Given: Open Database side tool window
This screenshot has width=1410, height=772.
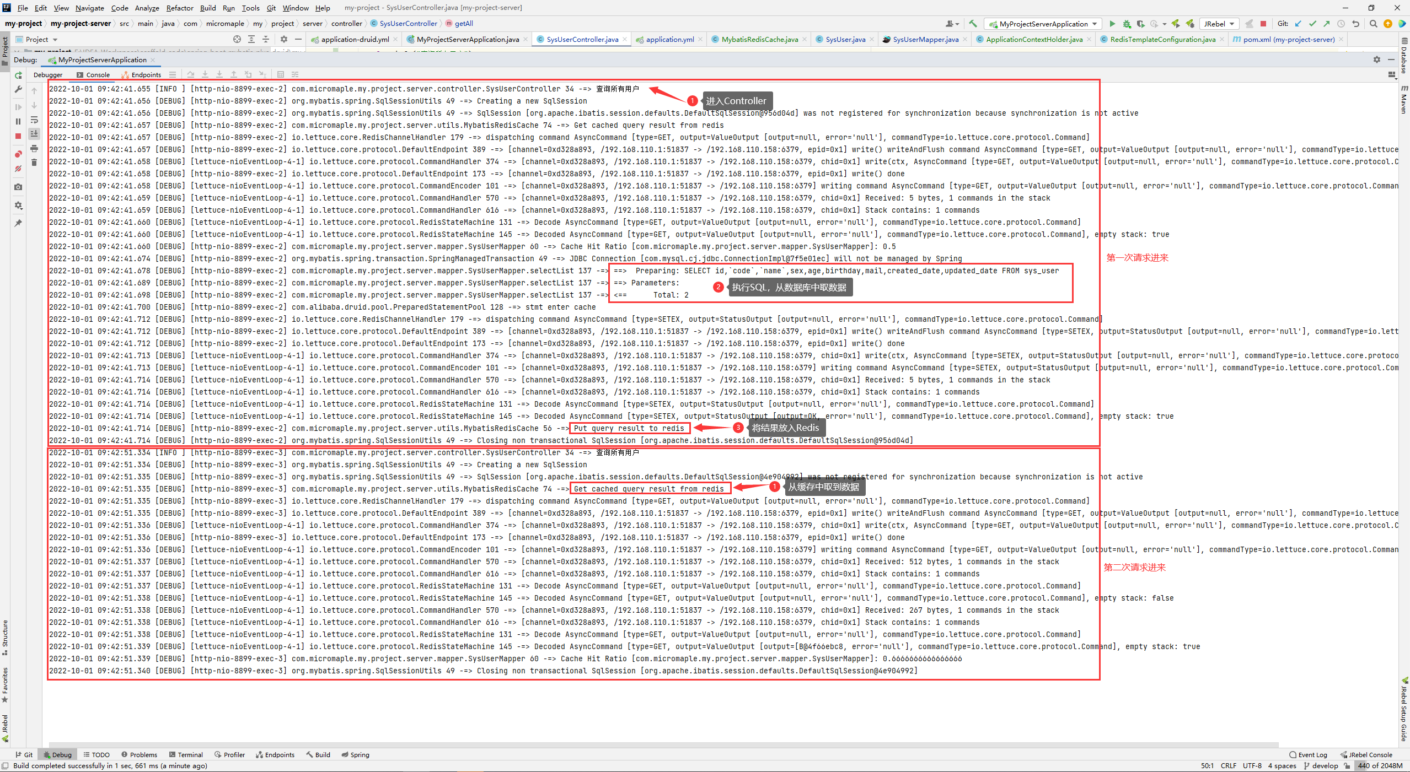Looking at the screenshot, I should (x=1404, y=55).
